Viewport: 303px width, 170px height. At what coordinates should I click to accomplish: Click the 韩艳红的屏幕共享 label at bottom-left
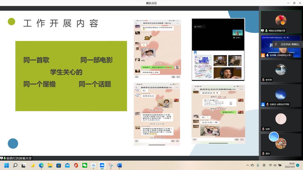click(x=17, y=158)
